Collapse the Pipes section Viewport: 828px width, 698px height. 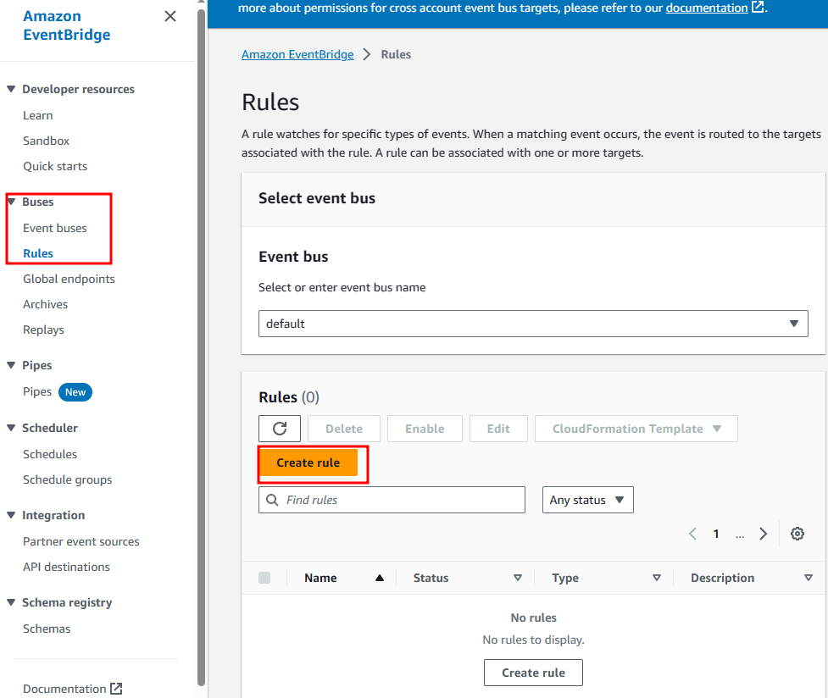coord(11,365)
